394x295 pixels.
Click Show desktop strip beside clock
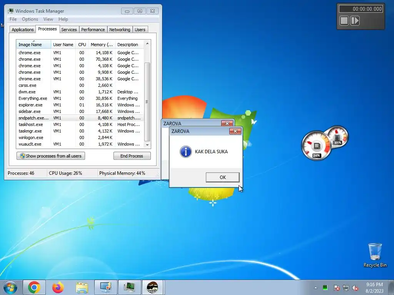pos(392,287)
